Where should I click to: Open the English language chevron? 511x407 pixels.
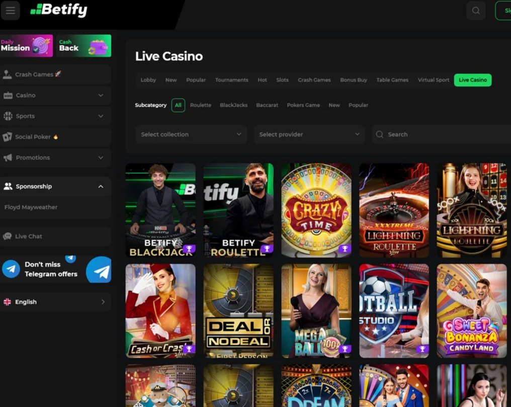click(x=103, y=302)
